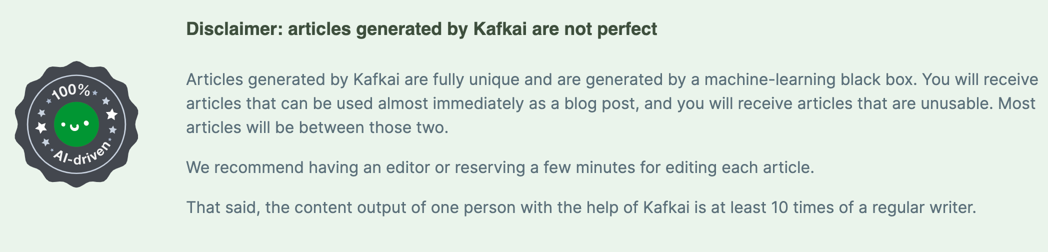Click the small star left of 100%
The width and height of the screenshot is (1048, 252).
[49, 101]
